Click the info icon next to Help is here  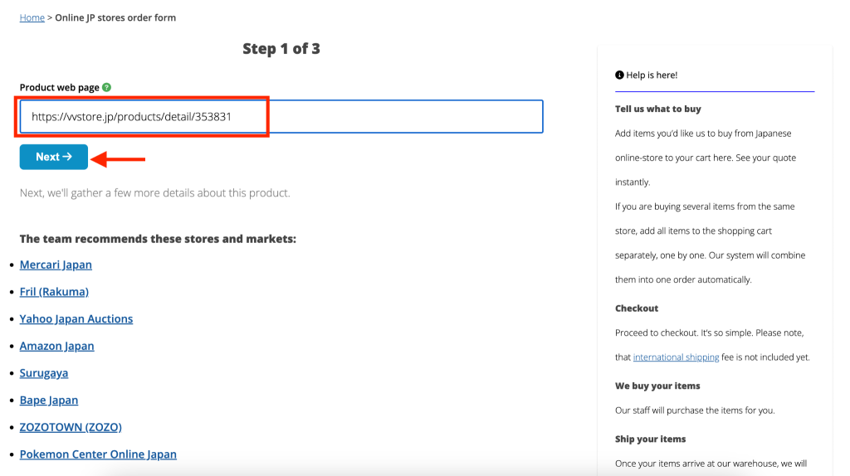coord(619,75)
